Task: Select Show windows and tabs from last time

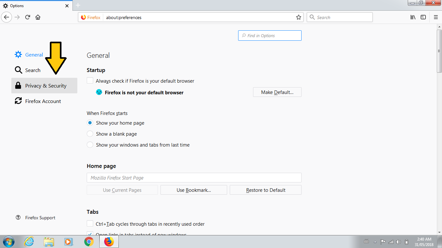Action: tap(90, 145)
